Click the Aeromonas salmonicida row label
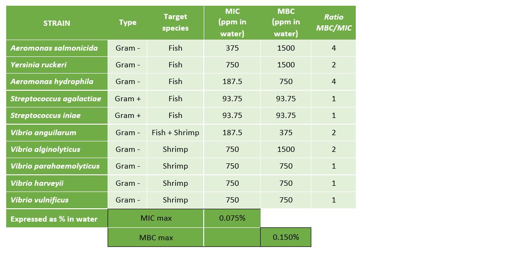Screen dimensions: 526x256 point(54,48)
